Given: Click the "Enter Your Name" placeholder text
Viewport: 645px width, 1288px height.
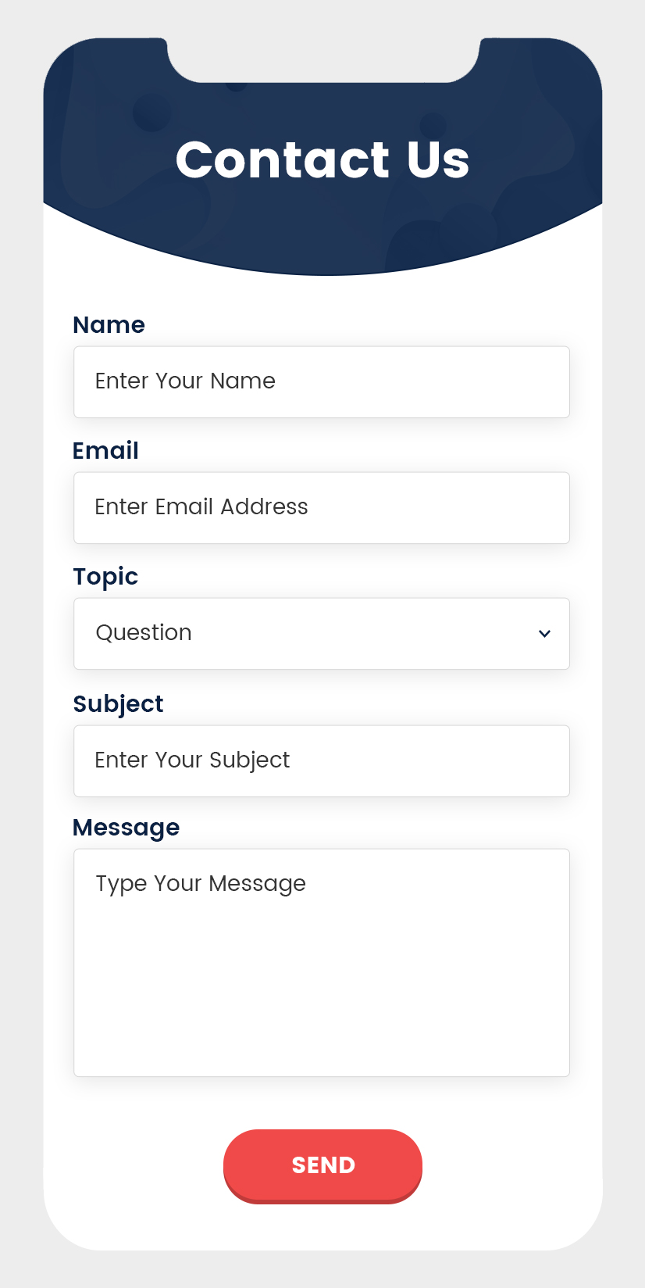Looking at the screenshot, I should [x=185, y=381].
